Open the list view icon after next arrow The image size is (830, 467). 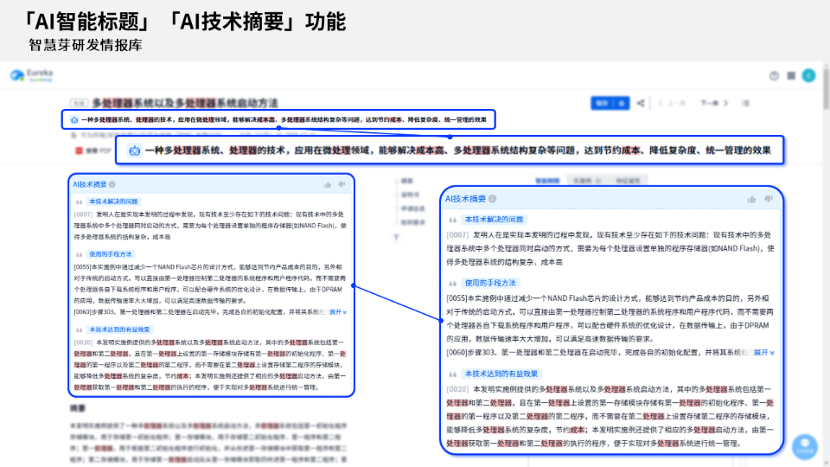coord(745,103)
